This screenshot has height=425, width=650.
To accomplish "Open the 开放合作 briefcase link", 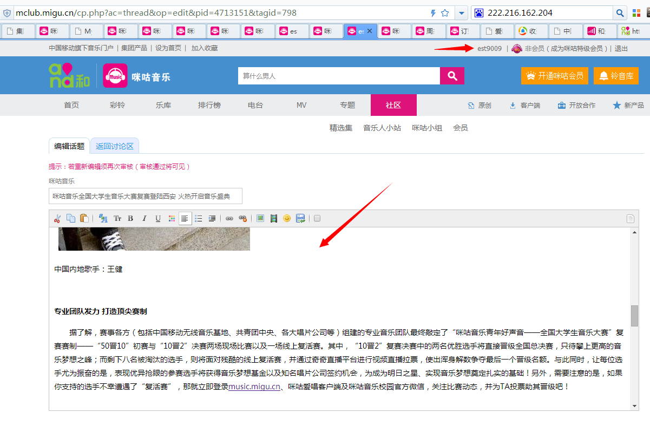I will (576, 106).
